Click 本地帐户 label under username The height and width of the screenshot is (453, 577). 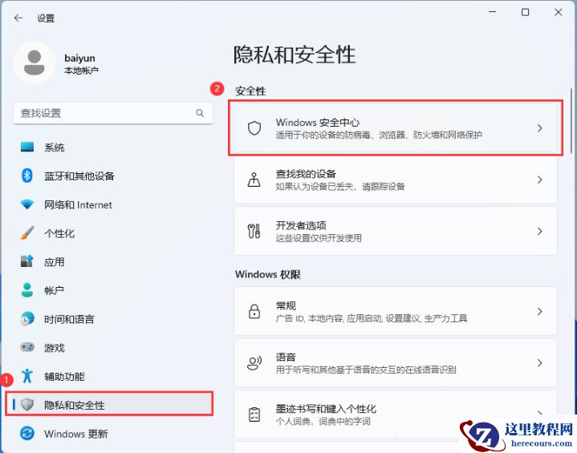click(x=81, y=71)
